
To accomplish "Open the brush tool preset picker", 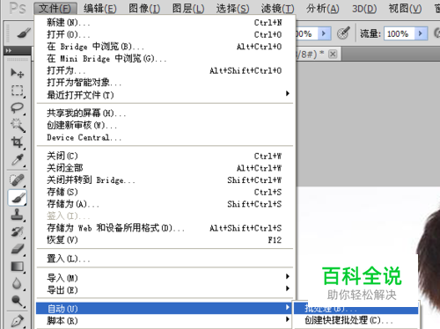I will pos(24,33).
